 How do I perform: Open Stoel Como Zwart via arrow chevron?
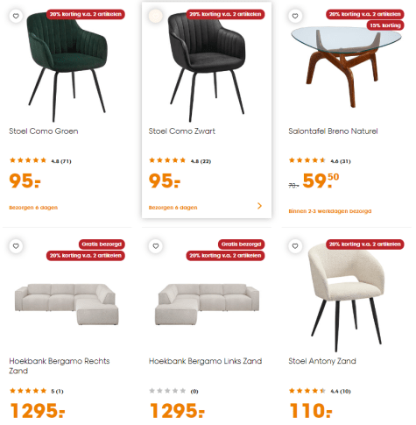pyautogui.click(x=259, y=206)
